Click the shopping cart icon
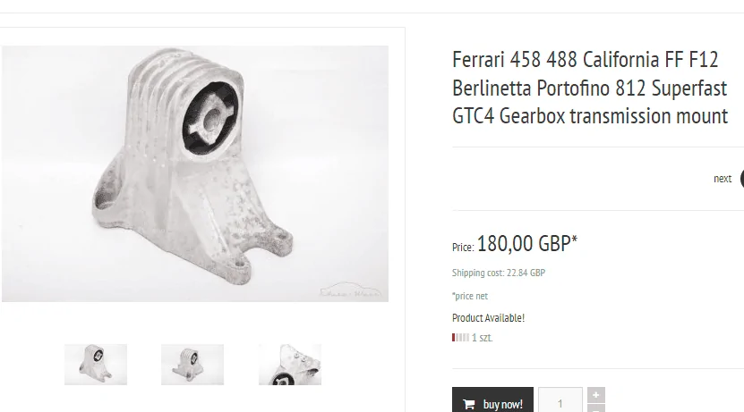 coord(469,404)
